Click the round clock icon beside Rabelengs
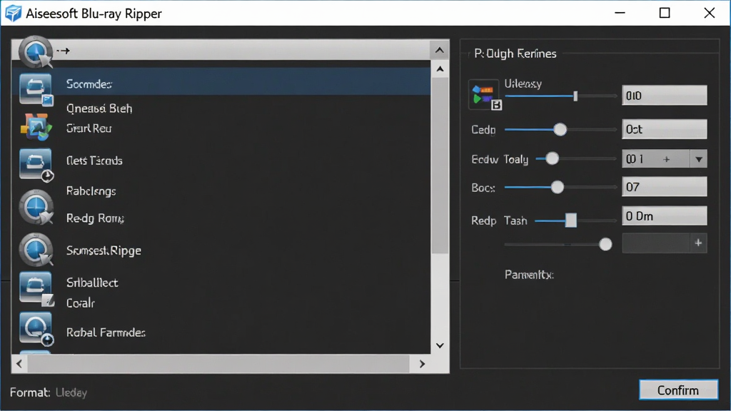731x411 pixels. (36, 208)
